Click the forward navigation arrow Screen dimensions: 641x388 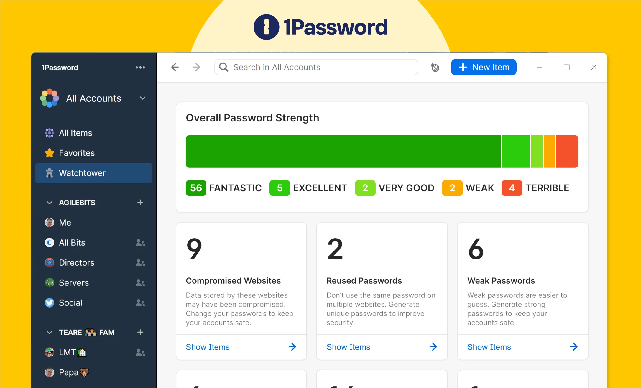(196, 67)
